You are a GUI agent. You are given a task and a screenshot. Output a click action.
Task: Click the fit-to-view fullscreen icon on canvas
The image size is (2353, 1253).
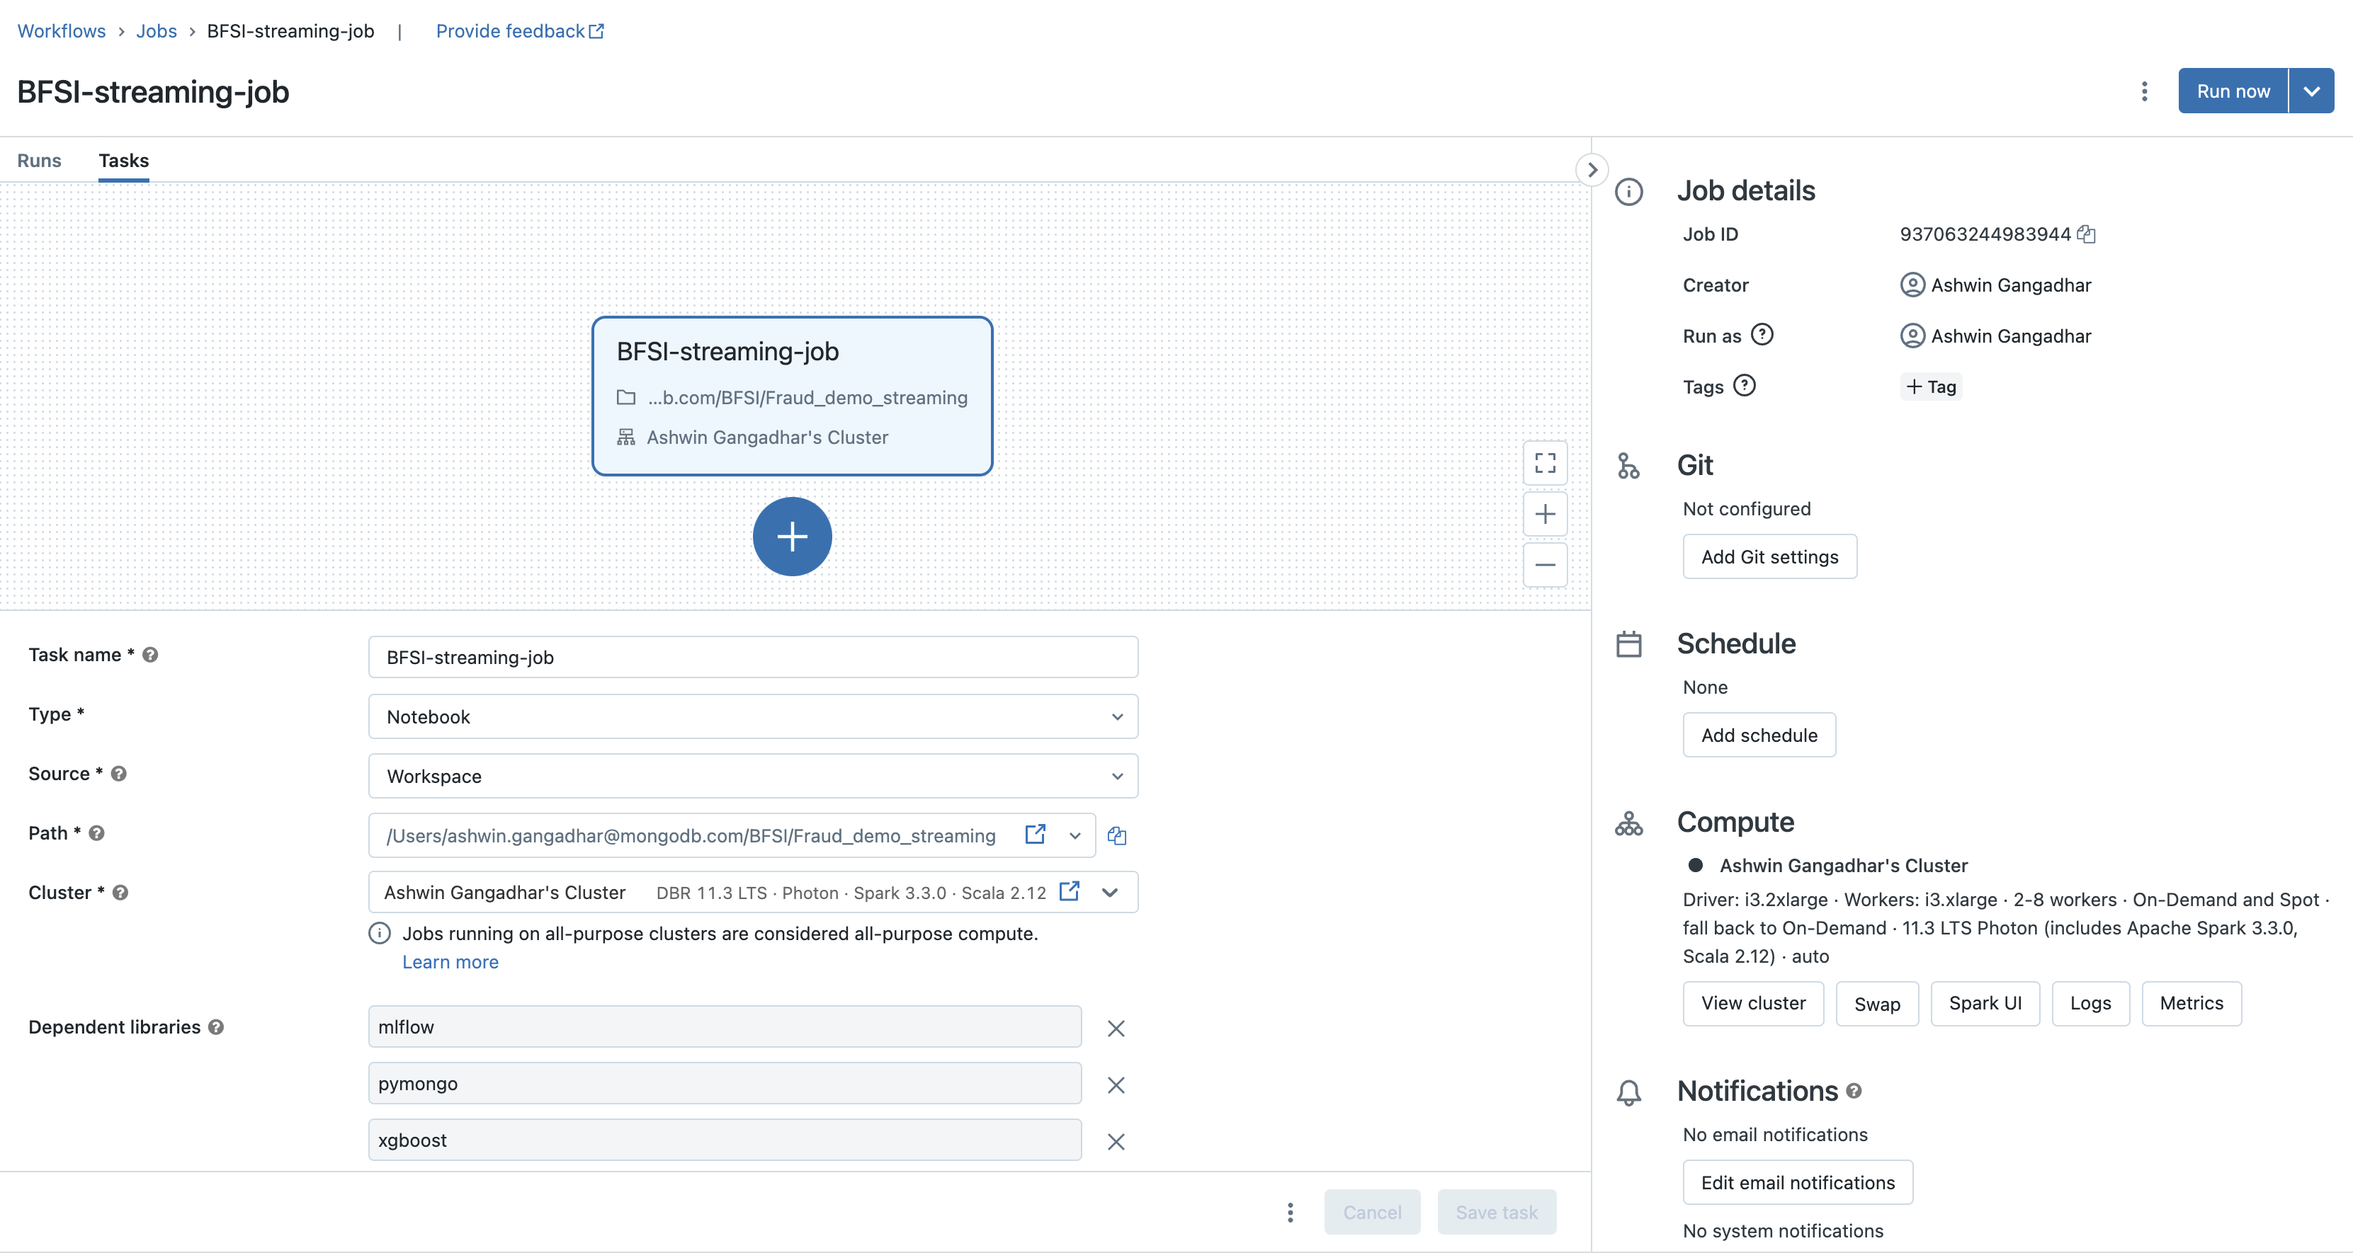pos(1545,463)
